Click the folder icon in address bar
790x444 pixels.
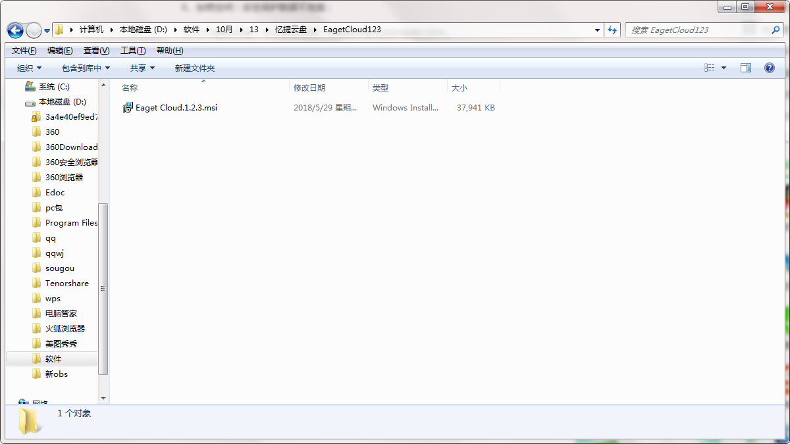click(x=59, y=30)
